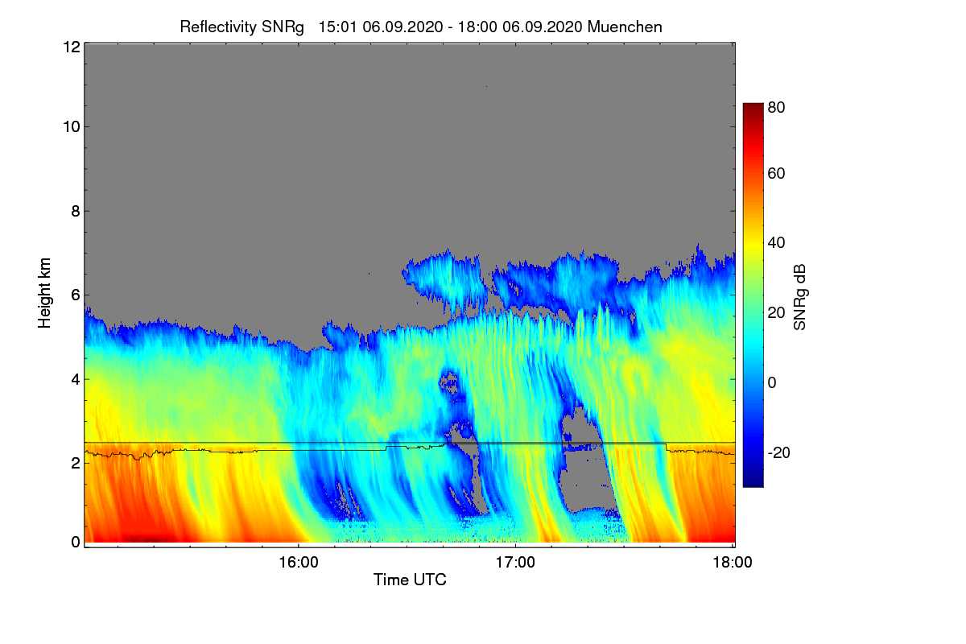Click the 18:00 time tick label
966x644 pixels.
(x=733, y=563)
